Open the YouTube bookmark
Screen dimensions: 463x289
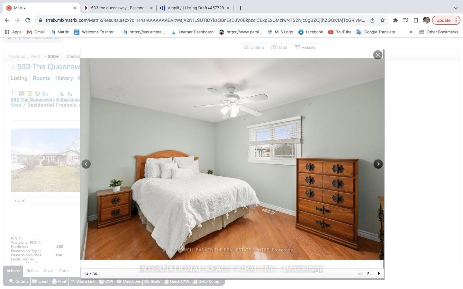pos(340,32)
